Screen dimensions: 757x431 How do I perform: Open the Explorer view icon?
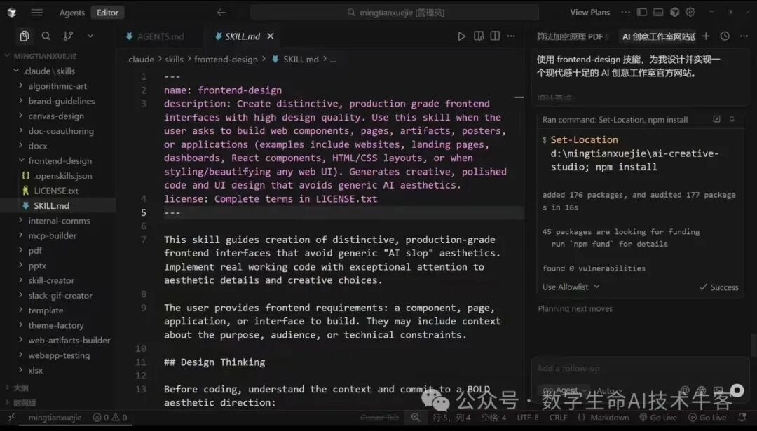pos(25,36)
